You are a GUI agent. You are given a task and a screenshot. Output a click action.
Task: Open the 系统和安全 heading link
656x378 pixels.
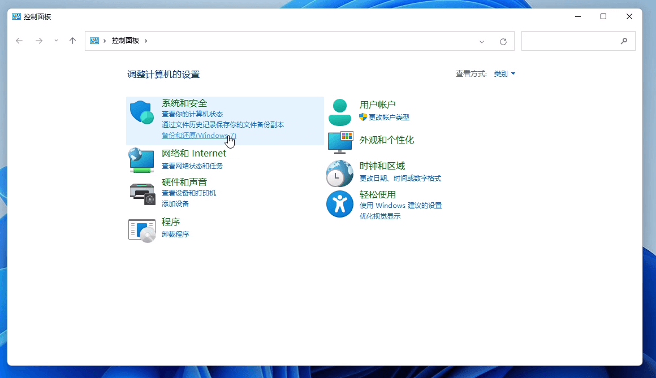184,103
